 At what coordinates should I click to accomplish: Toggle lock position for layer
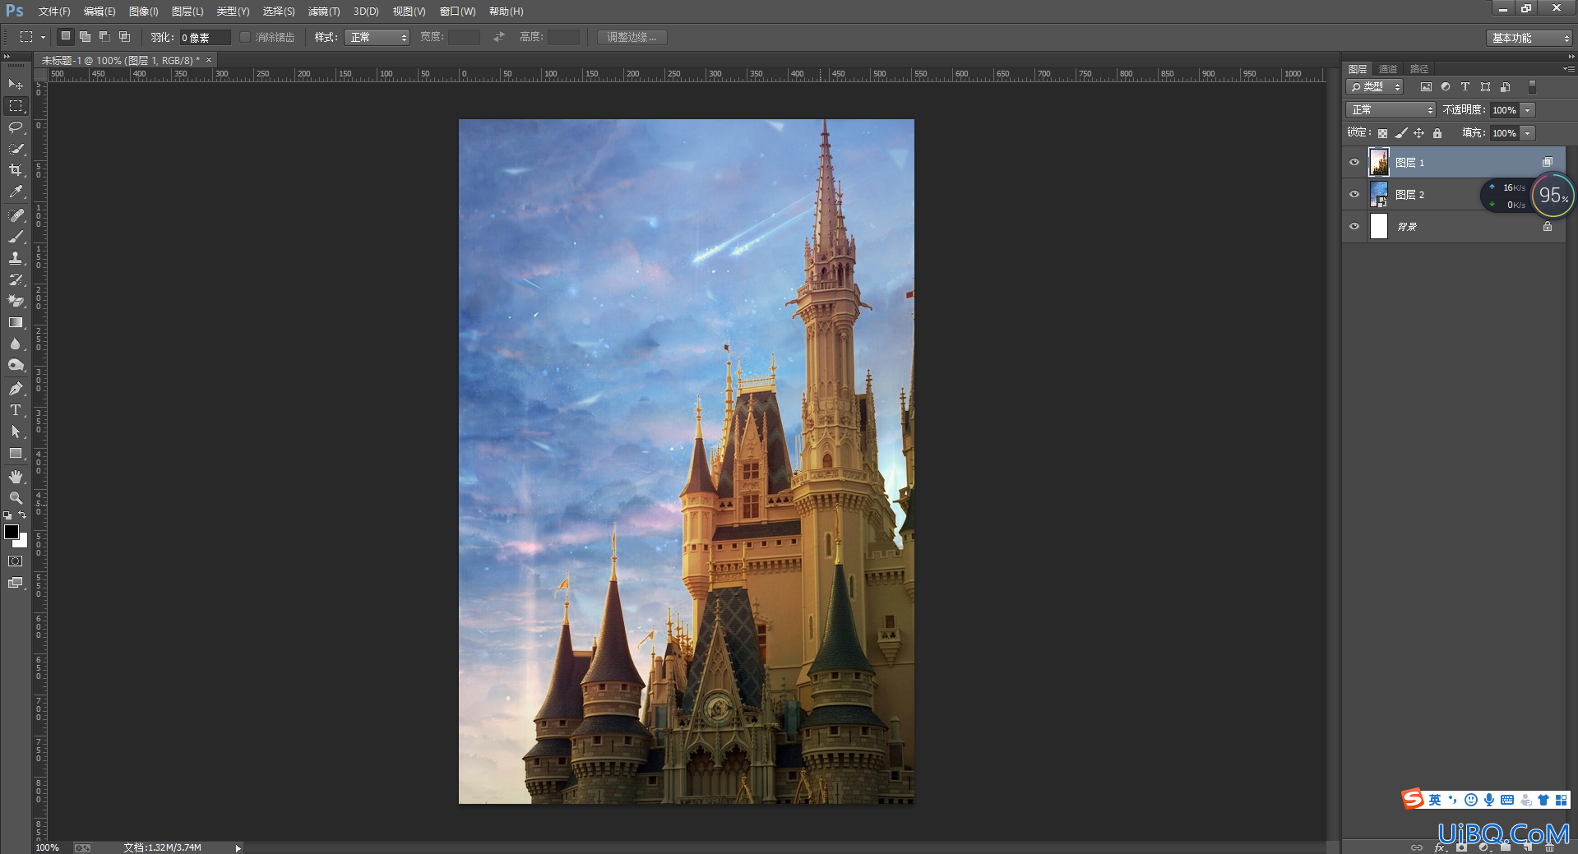click(x=1418, y=133)
